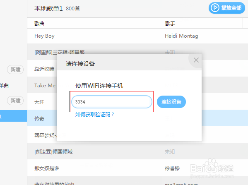The height and width of the screenshot is (185, 248).
Task: Select the song [熊汝霖]倾国倾城
Action: point(53,152)
